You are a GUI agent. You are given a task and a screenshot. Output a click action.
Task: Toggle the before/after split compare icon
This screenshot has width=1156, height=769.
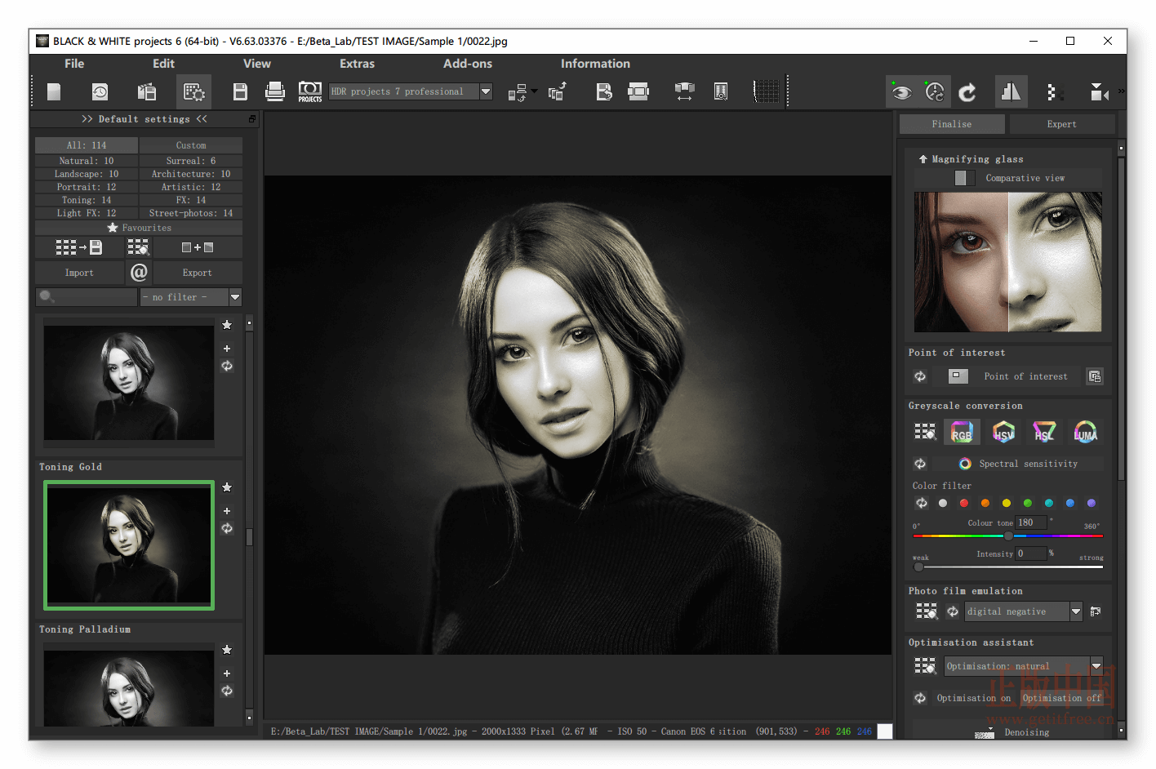point(1011,91)
